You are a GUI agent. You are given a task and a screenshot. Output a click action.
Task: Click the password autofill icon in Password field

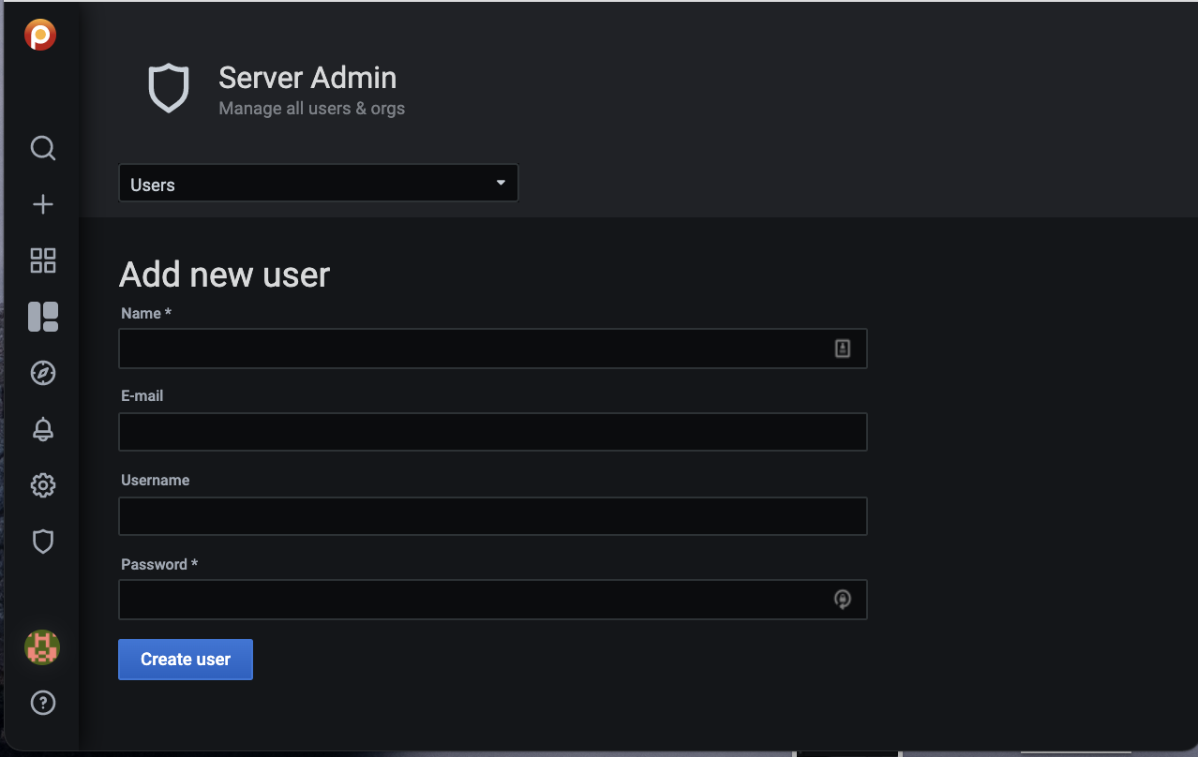coord(842,600)
